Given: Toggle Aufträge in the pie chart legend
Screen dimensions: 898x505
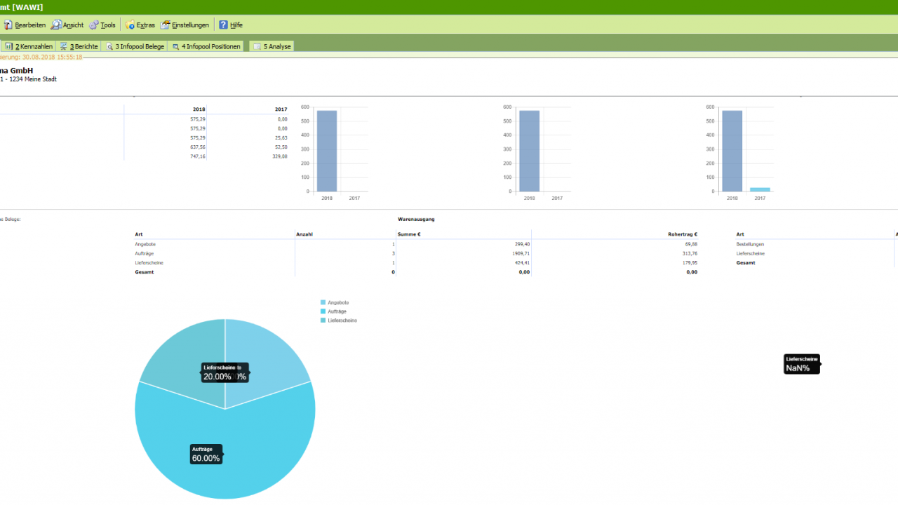Looking at the screenshot, I should (337, 311).
